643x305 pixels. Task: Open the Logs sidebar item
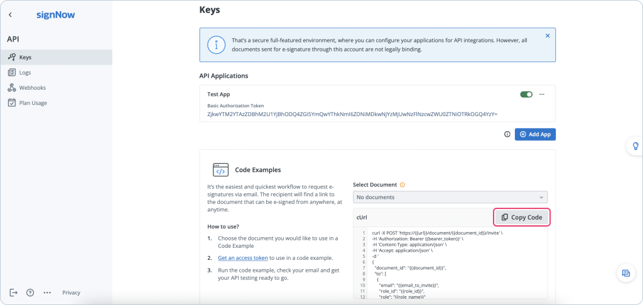click(x=25, y=73)
